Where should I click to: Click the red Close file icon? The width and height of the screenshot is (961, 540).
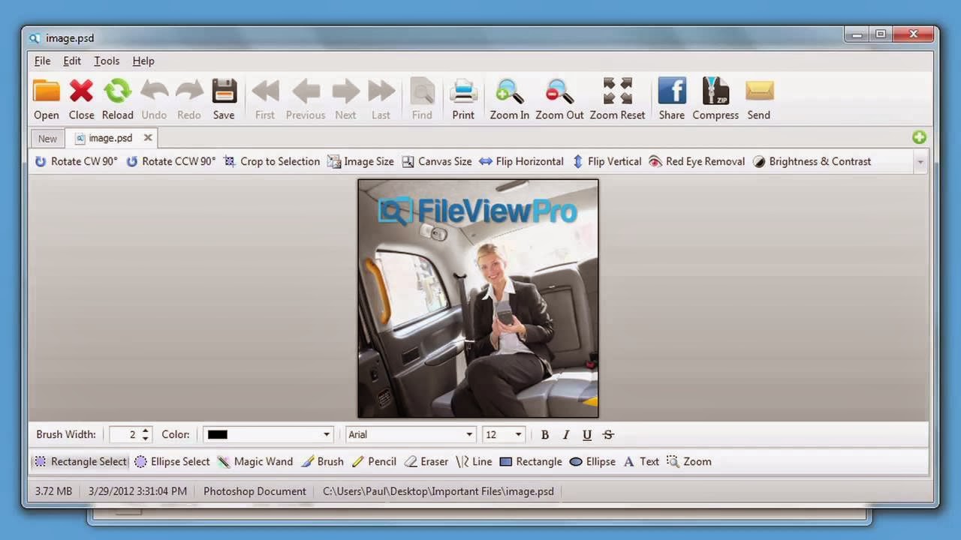click(x=81, y=91)
